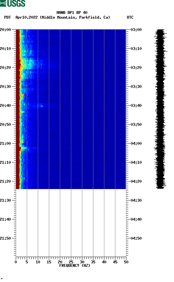Click the 20:30 PDT time label
Image resolution: width=174 pixels, height=282 pixels.
pyautogui.click(x=5, y=87)
